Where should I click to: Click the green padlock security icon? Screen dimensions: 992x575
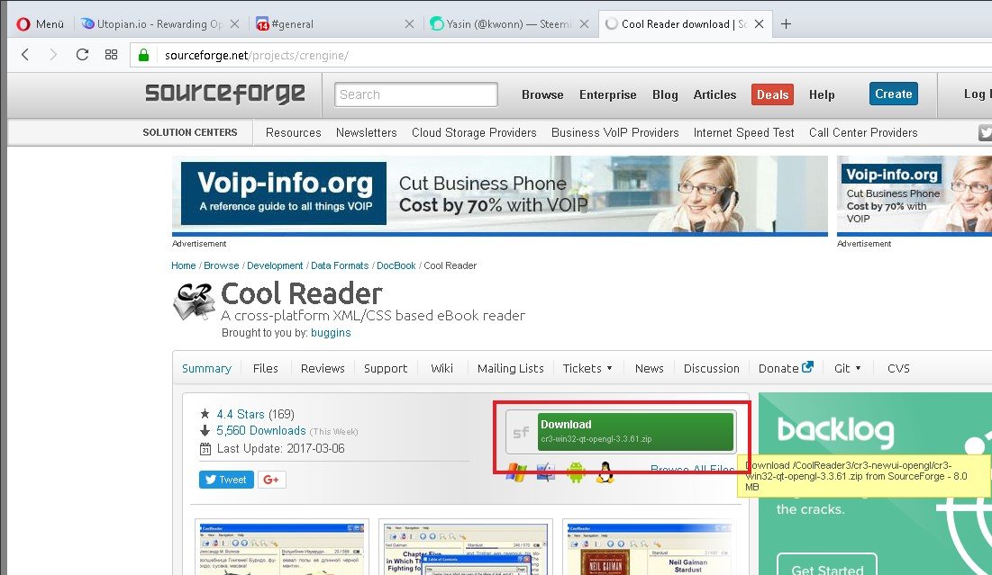(x=143, y=55)
